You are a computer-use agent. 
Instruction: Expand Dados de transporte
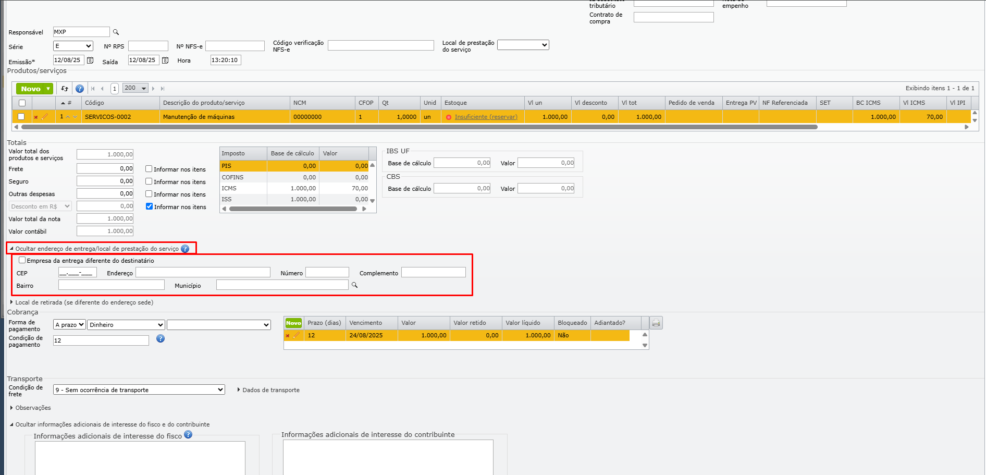coord(268,390)
